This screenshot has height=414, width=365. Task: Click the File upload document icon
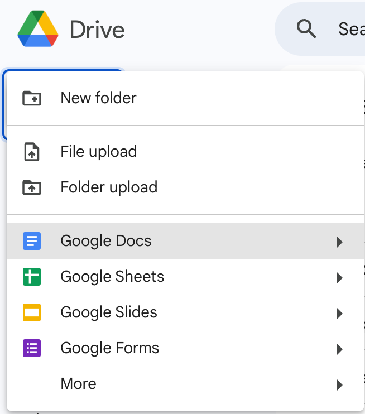tap(32, 152)
